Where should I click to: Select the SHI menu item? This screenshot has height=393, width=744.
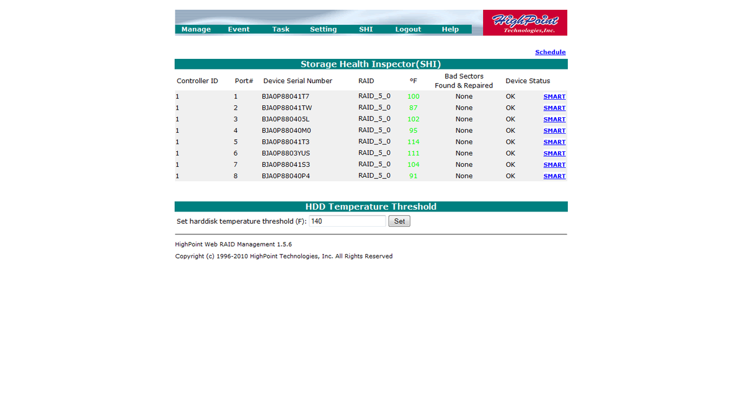point(366,29)
